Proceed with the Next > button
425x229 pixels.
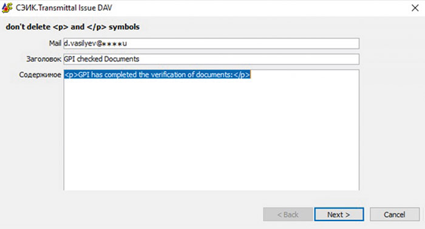tap(339, 214)
